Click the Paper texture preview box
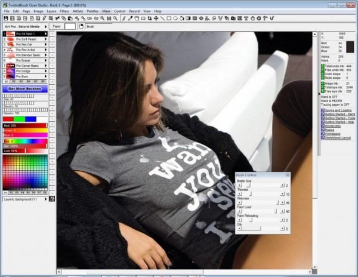Viewport: 358px width, 277px height. pos(70,27)
